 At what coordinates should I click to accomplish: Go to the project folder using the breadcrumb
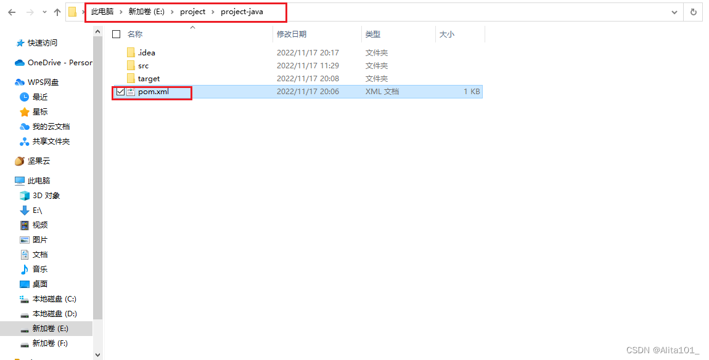pos(192,12)
